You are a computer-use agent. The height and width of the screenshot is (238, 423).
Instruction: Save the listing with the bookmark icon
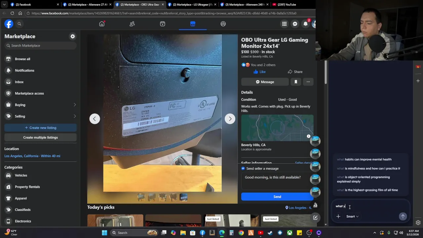(x=296, y=82)
